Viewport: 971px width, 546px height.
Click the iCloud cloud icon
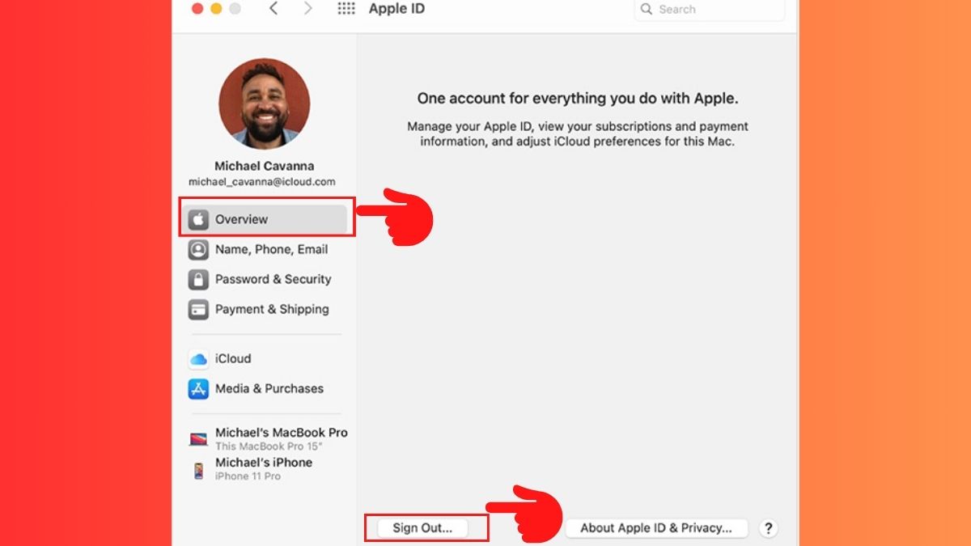point(198,359)
